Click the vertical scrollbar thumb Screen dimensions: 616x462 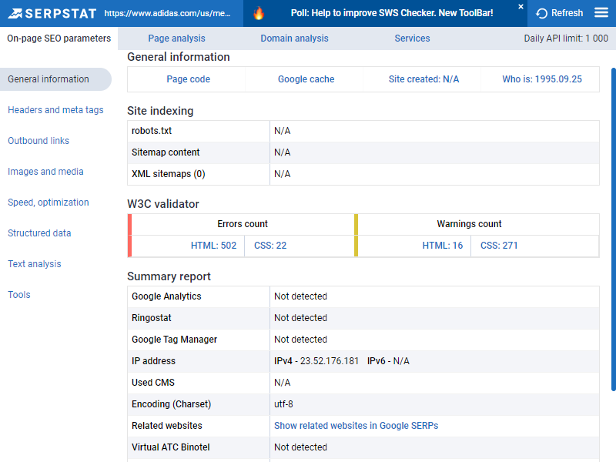point(613,229)
